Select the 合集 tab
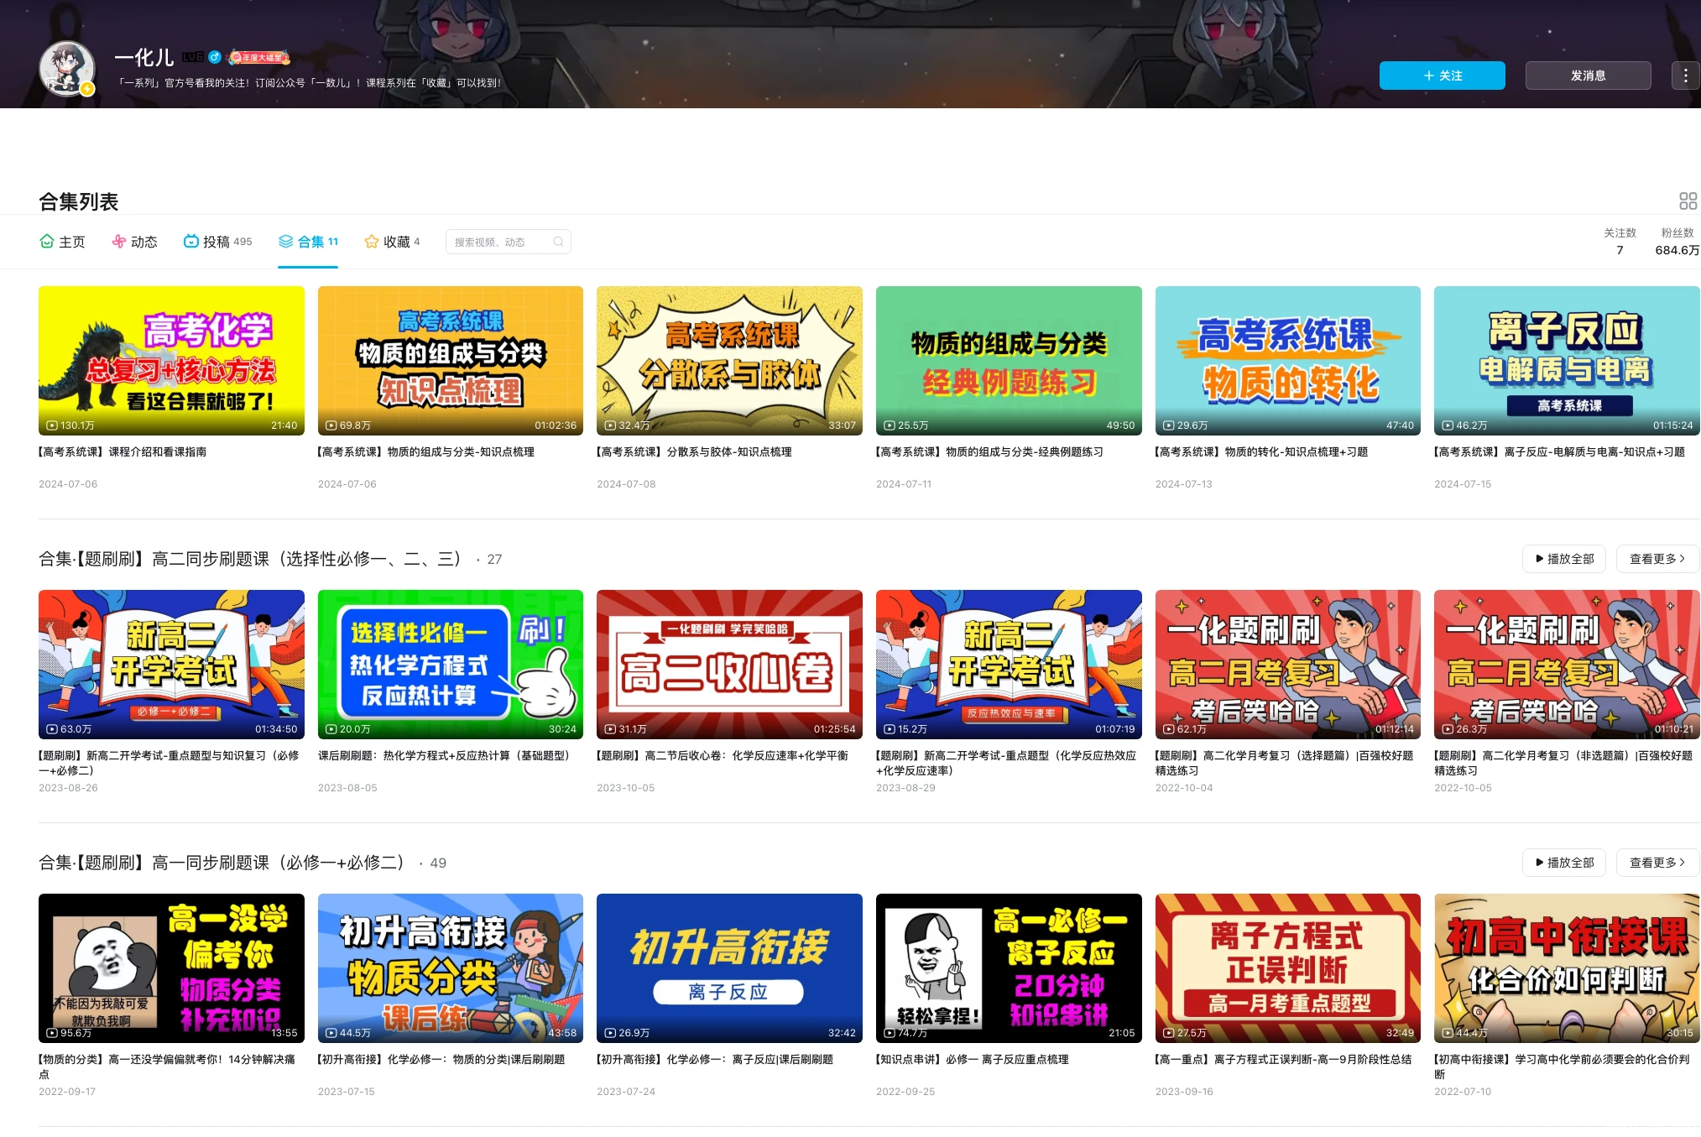Image resolution: width=1701 pixels, height=1137 pixels. pos(308,242)
